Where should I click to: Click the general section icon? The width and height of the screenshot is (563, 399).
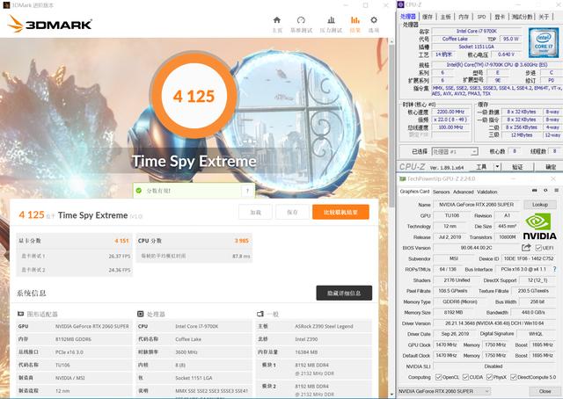(x=260, y=314)
